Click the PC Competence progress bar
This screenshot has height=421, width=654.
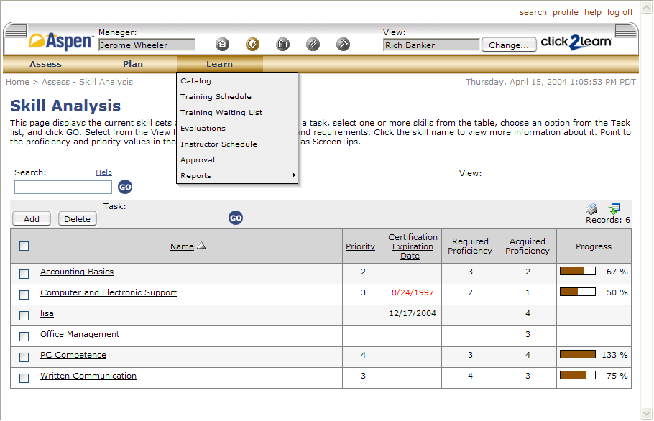point(577,355)
